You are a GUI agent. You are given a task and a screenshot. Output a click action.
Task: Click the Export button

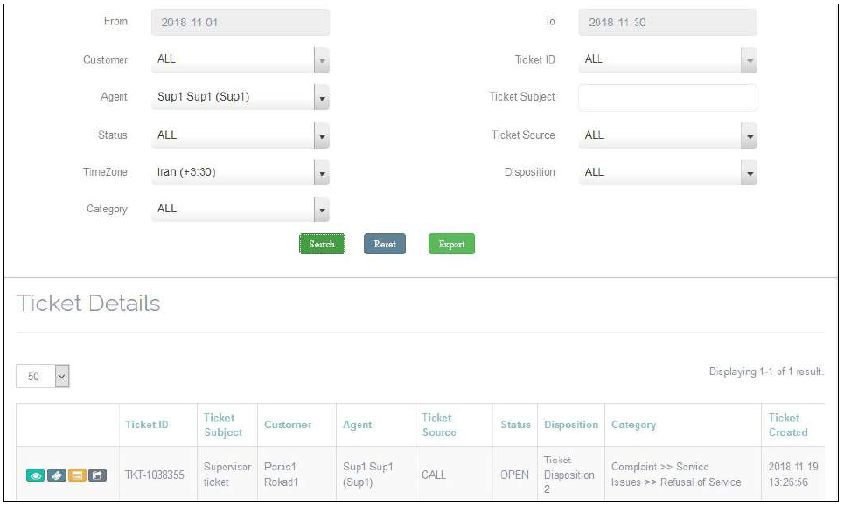pyautogui.click(x=451, y=245)
